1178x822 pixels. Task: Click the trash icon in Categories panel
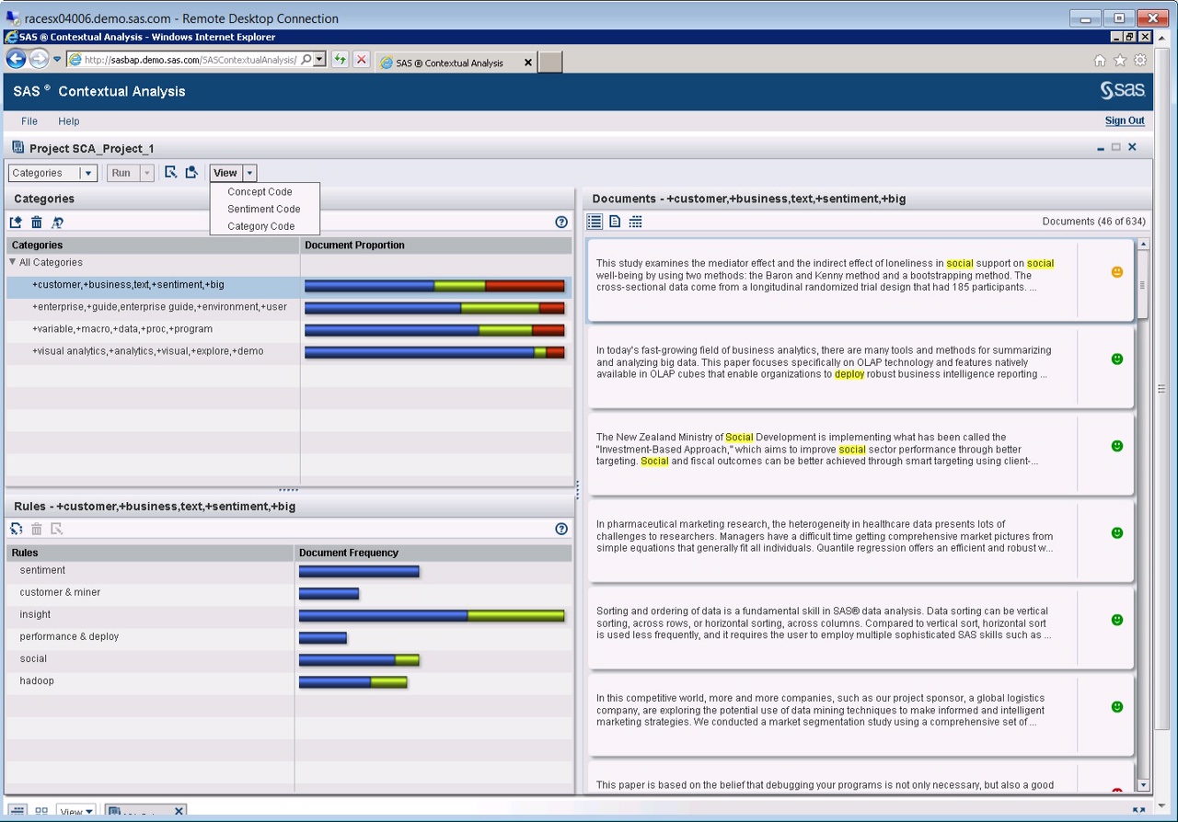(x=37, y=223)
